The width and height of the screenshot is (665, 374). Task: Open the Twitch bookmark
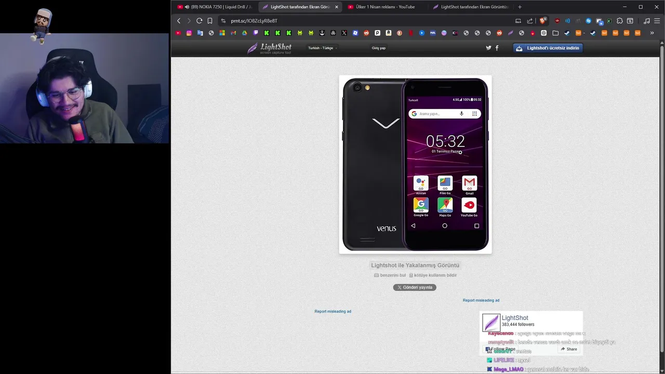click(256, 33)
